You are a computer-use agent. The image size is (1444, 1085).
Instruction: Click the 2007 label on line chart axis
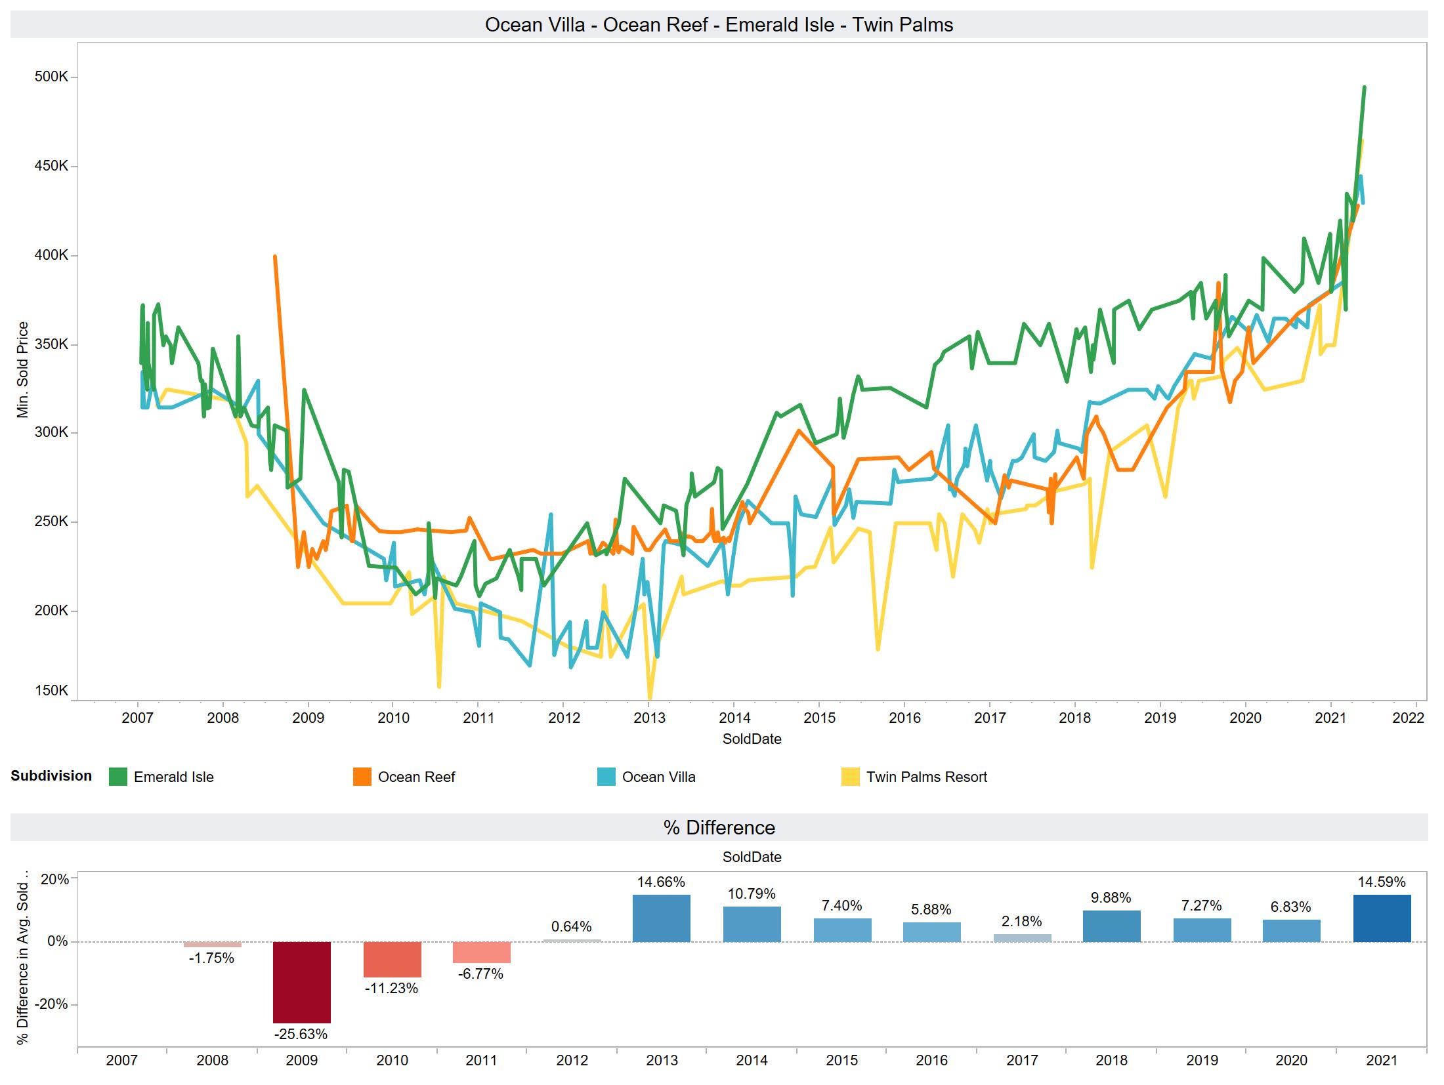click(x=138, y=718)
